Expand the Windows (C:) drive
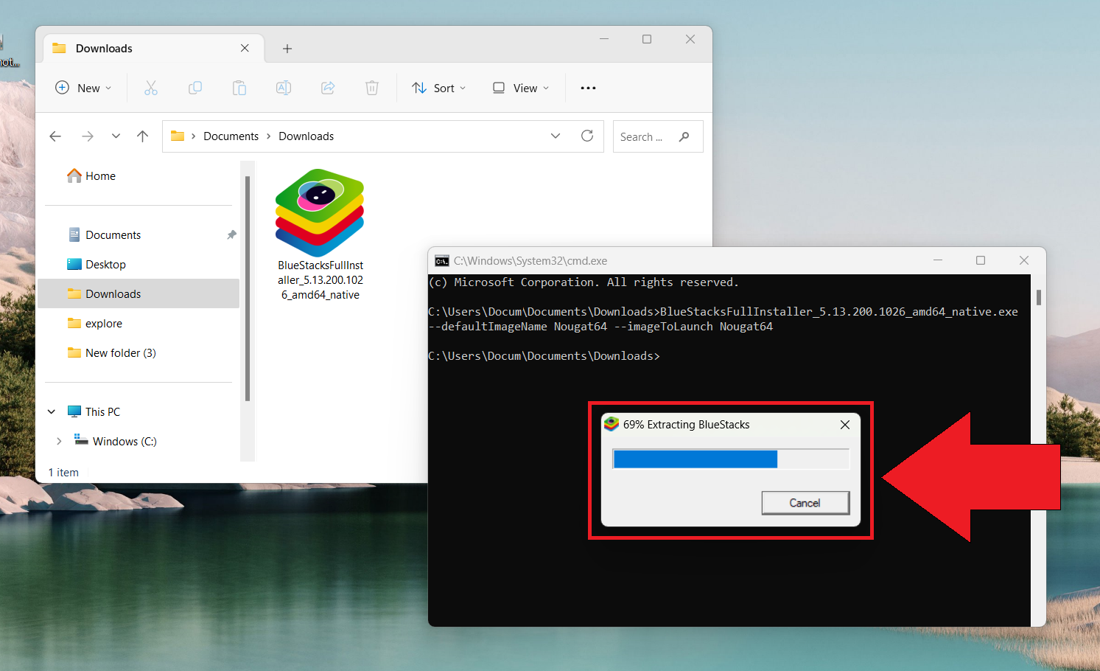This screenshot has height=671, width=1100. pos(59,440)
